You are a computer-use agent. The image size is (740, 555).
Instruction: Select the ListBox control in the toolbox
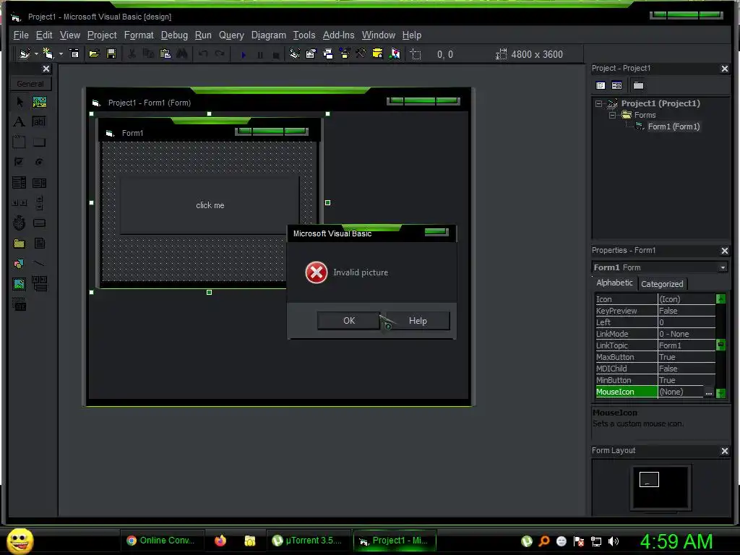(40, 183)
